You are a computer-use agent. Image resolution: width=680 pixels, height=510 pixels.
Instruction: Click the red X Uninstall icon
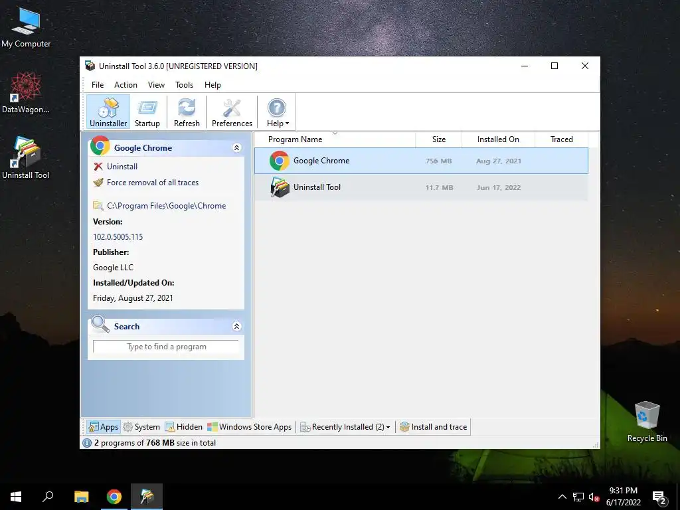98,167
